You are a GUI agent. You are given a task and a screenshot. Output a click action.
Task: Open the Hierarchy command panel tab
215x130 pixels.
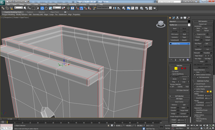(178, 18)
